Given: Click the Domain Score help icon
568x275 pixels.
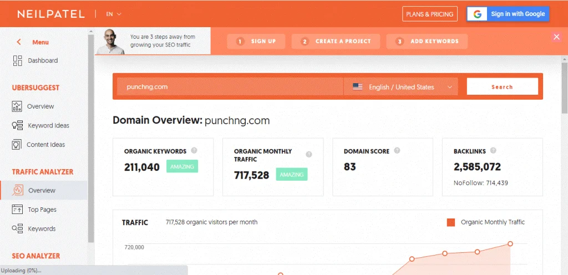Looking at the screenshot, I should click(397, 150).
